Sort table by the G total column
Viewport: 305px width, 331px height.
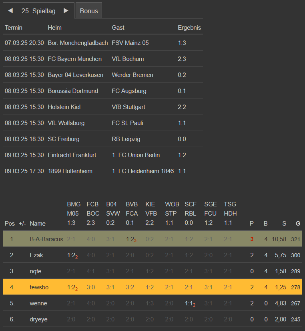tap(298, 224)
